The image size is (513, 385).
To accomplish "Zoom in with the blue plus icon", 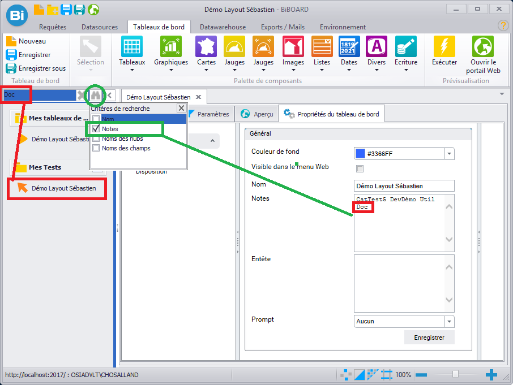I will (x=491, y=375).
